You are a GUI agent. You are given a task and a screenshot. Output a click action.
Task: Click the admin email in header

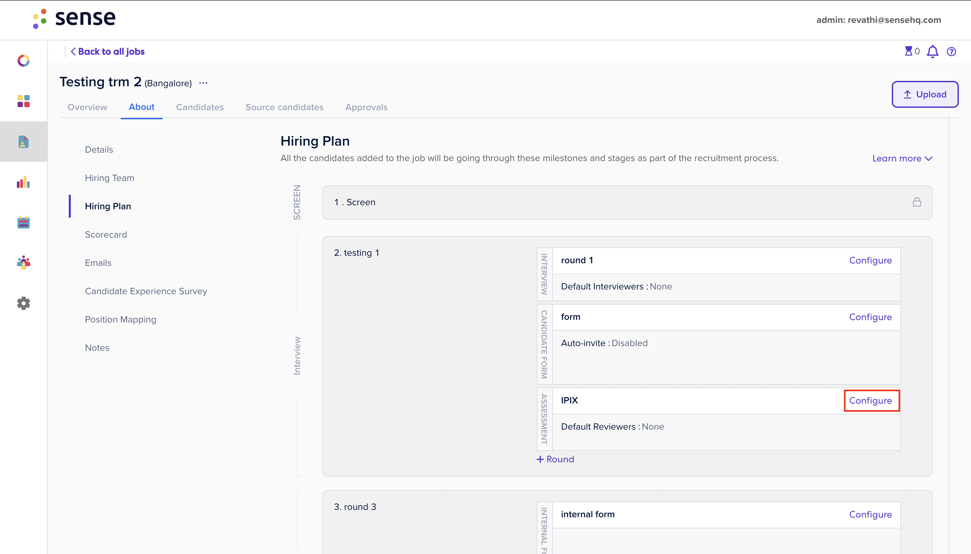tap(879, 20)
